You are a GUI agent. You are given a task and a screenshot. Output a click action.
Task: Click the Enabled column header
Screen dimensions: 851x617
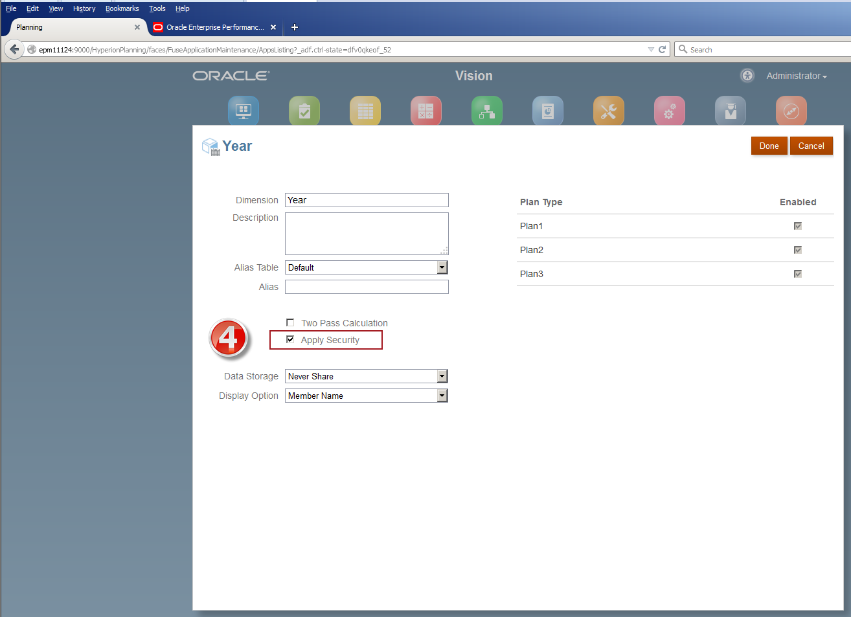pos(798,202)
